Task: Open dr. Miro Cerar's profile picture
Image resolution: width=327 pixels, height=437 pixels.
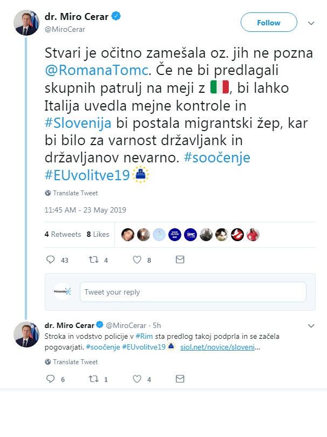Action: tap(25, 22)
